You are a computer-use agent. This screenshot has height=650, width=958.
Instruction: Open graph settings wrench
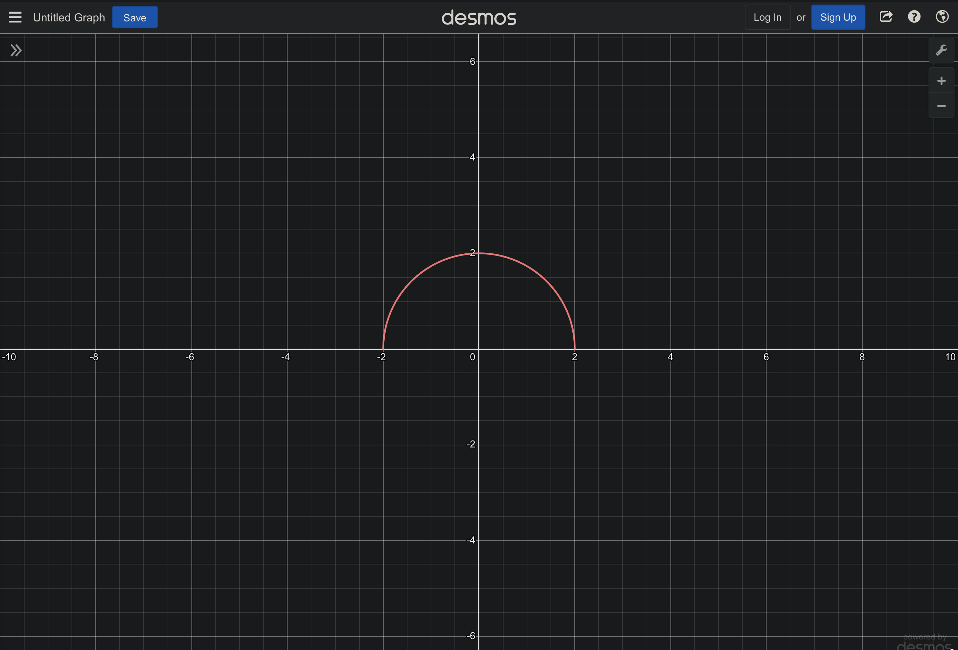[941, 50]
